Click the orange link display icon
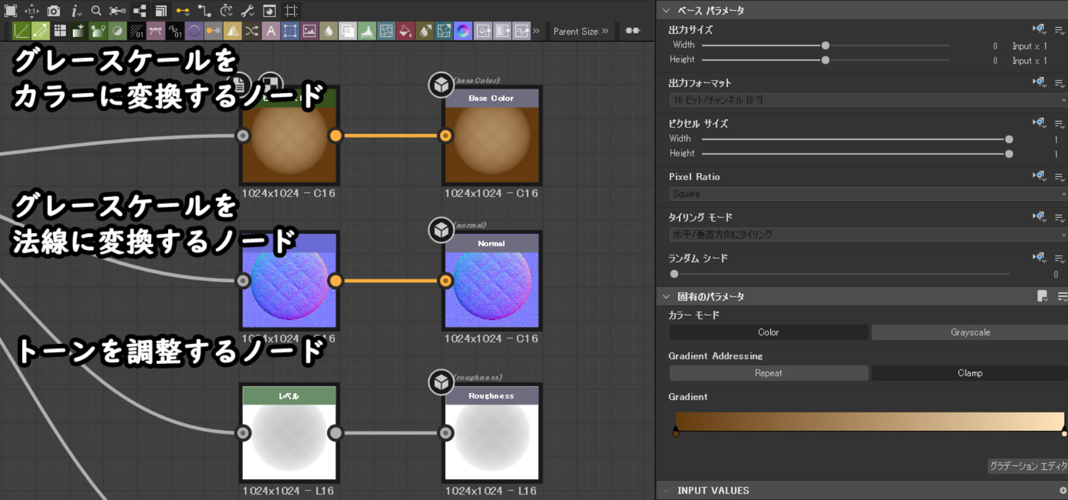Image resolution: width=1068 pixels, height=500 pixels. click(x=183, y=11)
